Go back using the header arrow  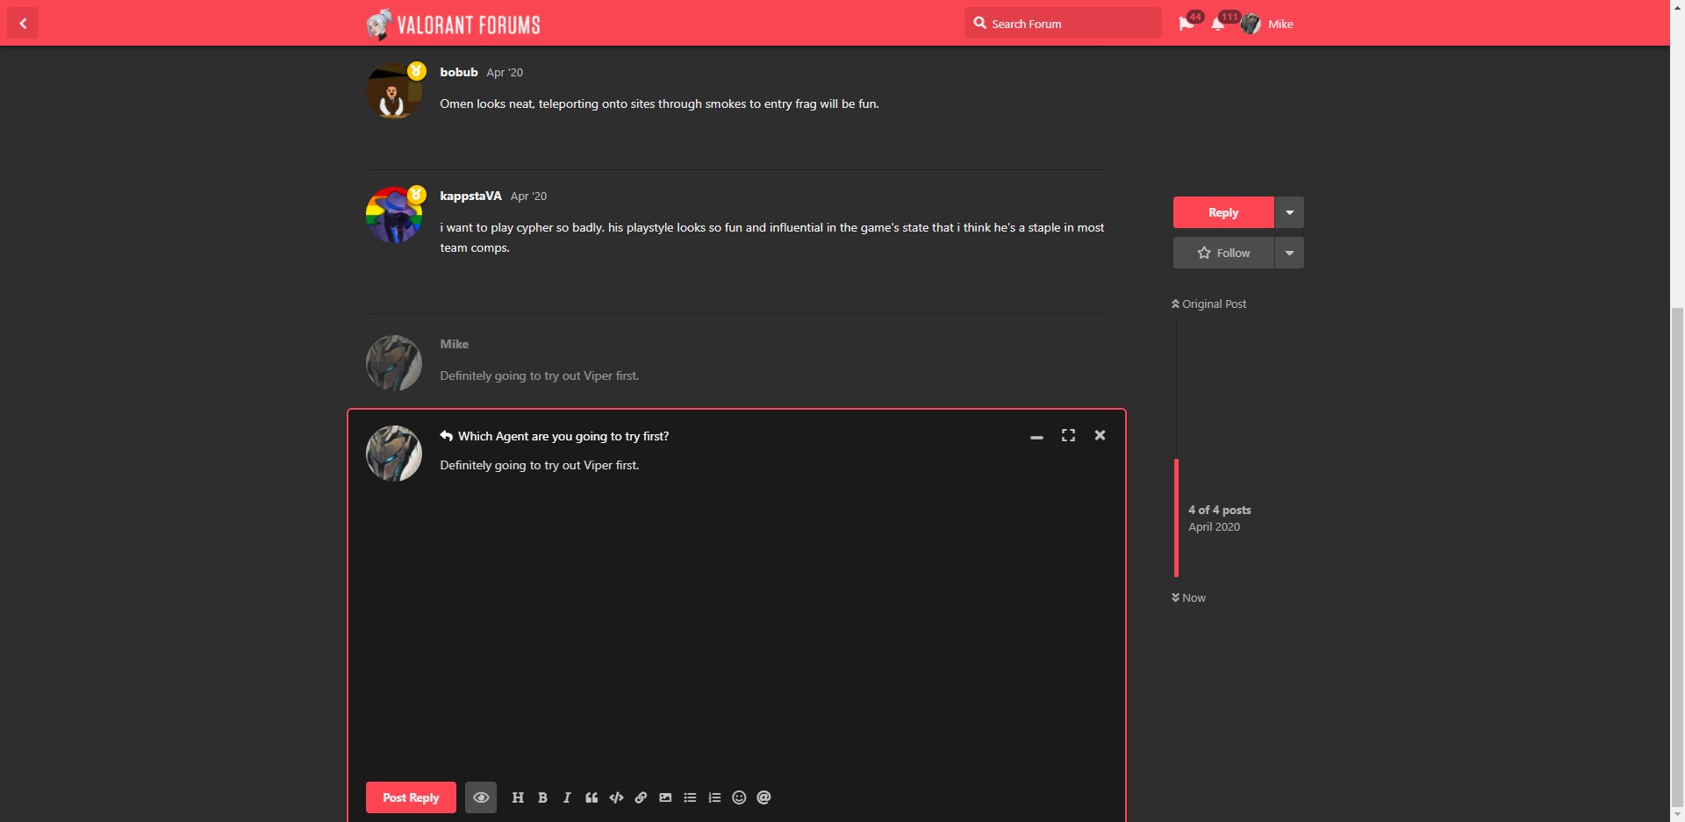23,23
